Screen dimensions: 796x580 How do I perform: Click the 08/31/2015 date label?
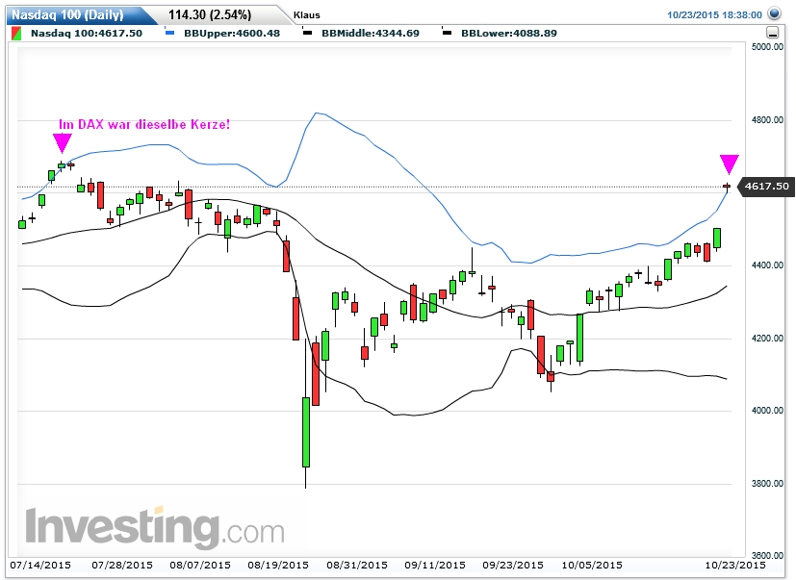357,566
